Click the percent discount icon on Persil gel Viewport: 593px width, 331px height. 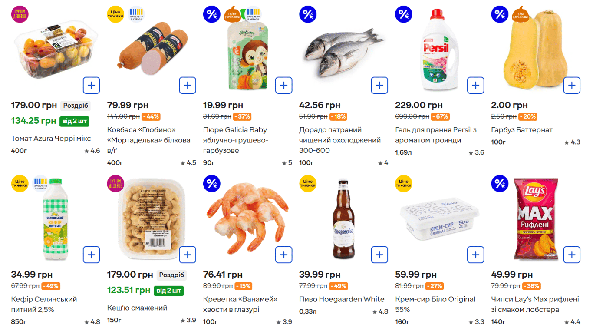405,14
